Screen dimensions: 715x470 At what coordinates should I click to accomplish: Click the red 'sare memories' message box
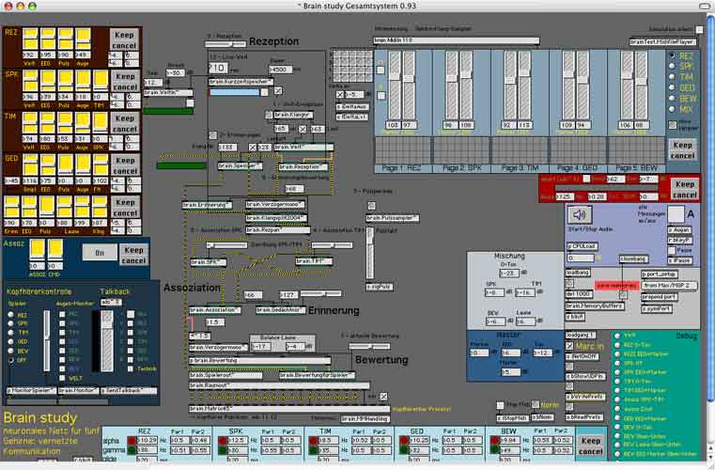[616, 285]
